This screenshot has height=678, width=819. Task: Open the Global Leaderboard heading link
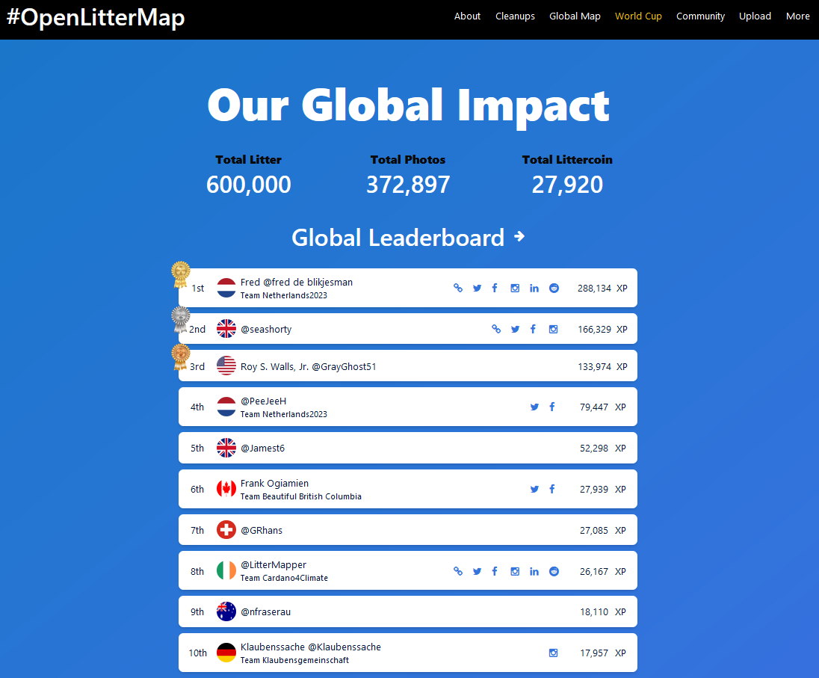click(398, 238)
